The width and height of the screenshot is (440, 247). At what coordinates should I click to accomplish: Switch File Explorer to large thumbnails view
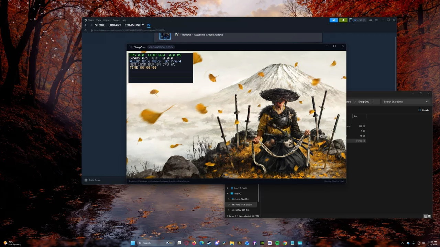tap(430, 216)
